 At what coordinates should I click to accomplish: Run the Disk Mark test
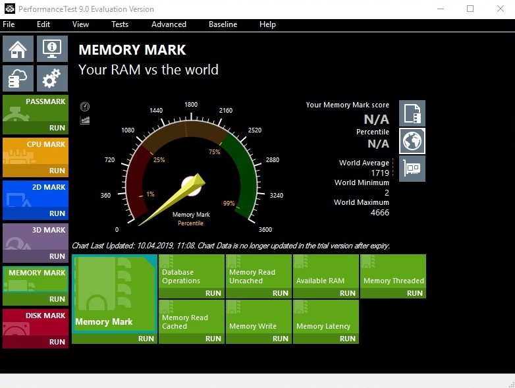[36, 342]
